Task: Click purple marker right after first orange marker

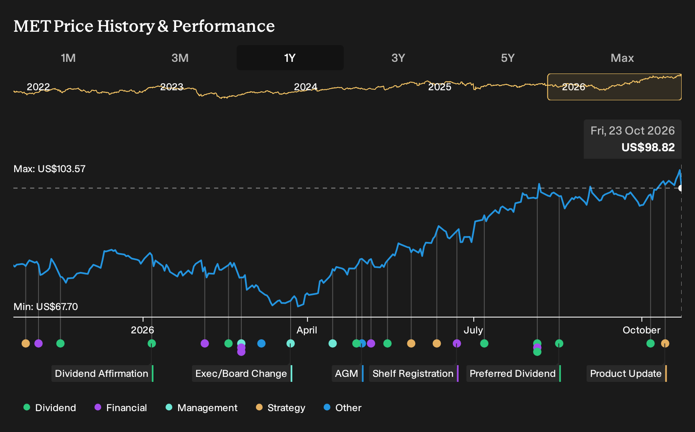Action: [x=38, y=343]
